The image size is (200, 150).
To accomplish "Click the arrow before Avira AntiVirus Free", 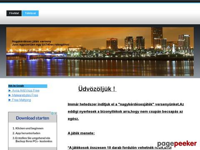I will 10,90.
